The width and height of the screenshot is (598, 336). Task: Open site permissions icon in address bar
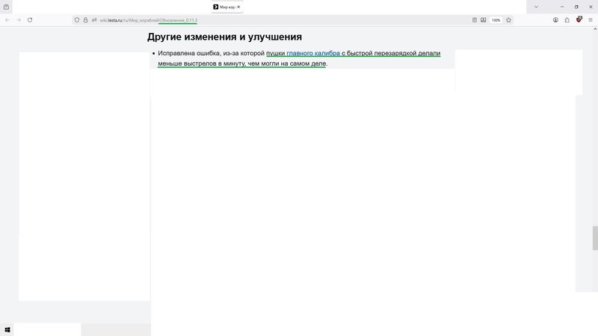(x=94, y=20)
